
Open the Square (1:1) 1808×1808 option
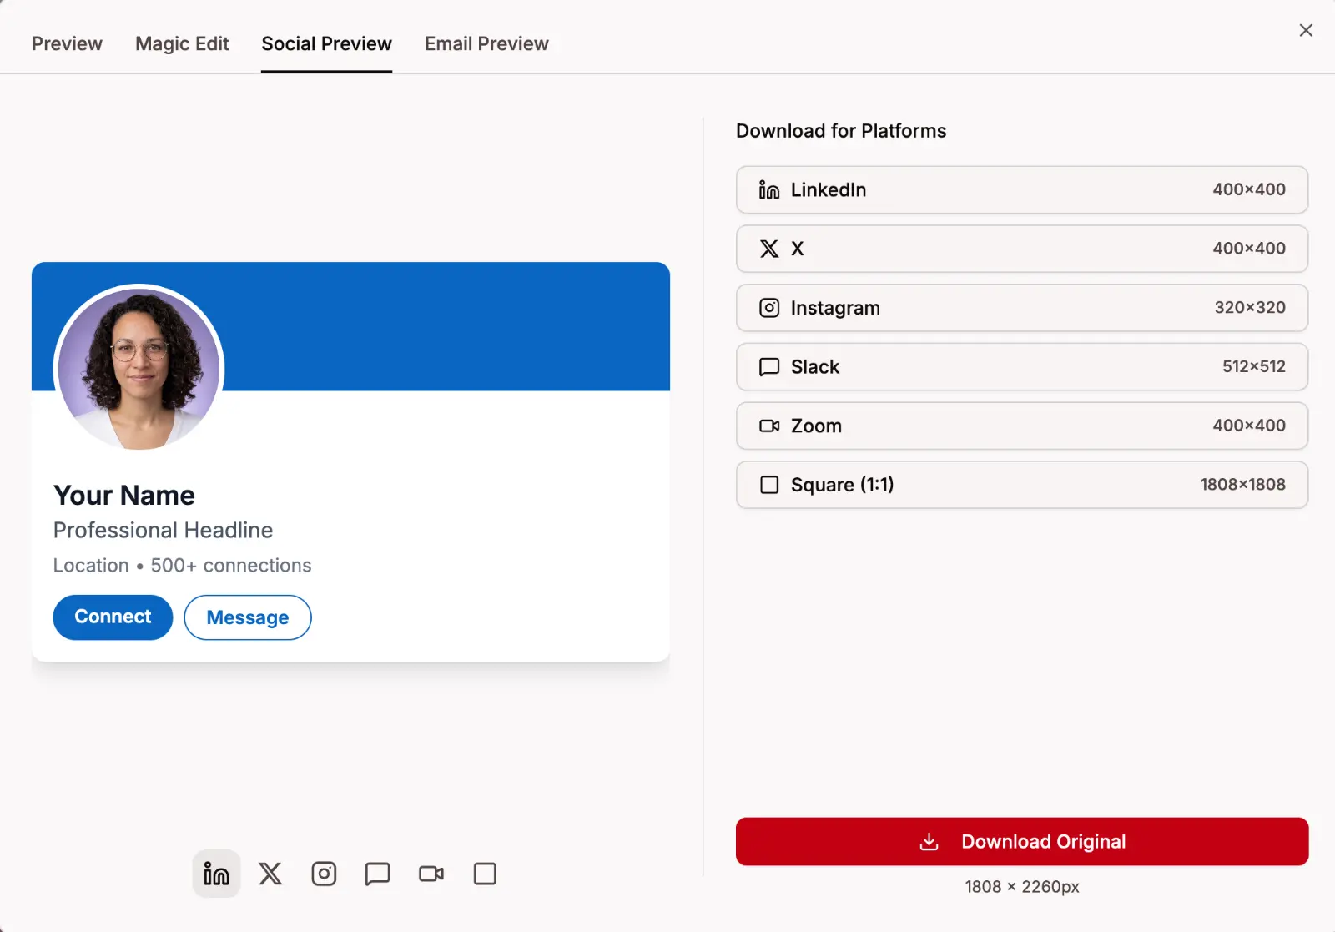point(1021,485)
